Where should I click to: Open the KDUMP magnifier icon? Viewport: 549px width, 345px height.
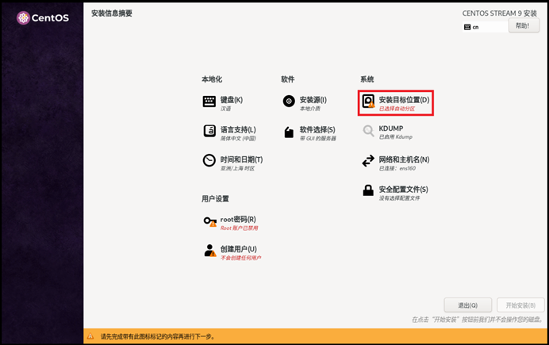pyautogui.click(x=368, y=131)
